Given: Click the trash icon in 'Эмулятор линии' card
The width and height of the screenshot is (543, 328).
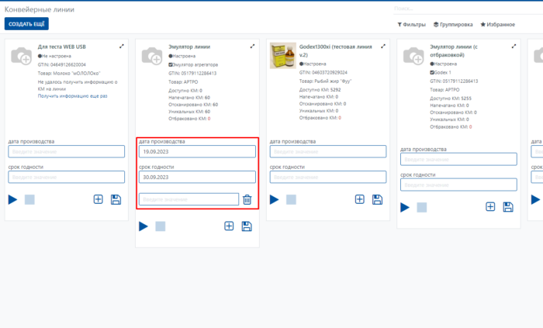Looking at the screenshot, I should coord(247,199).
